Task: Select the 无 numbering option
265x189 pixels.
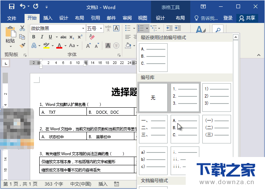Action: pos(153,98)
